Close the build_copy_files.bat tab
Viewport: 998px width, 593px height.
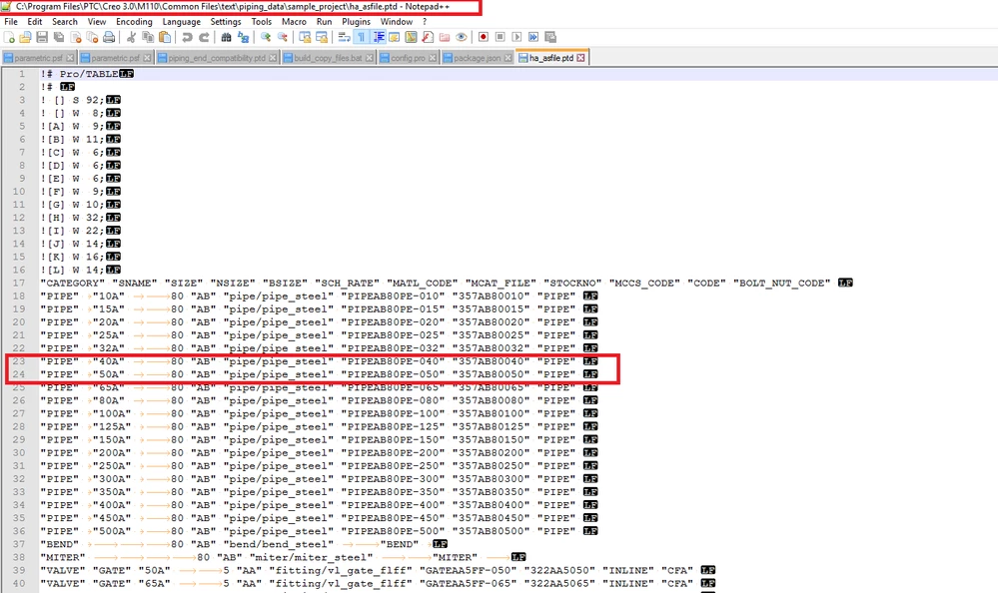coord(370,58)
